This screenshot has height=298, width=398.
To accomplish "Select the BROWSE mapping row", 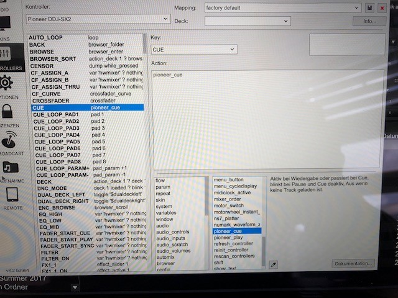I will [86, 52].
